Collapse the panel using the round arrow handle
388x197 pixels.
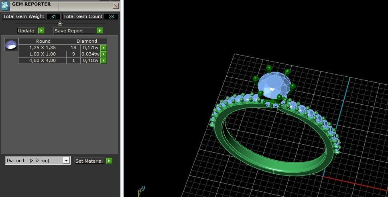(x=60, y=24)
